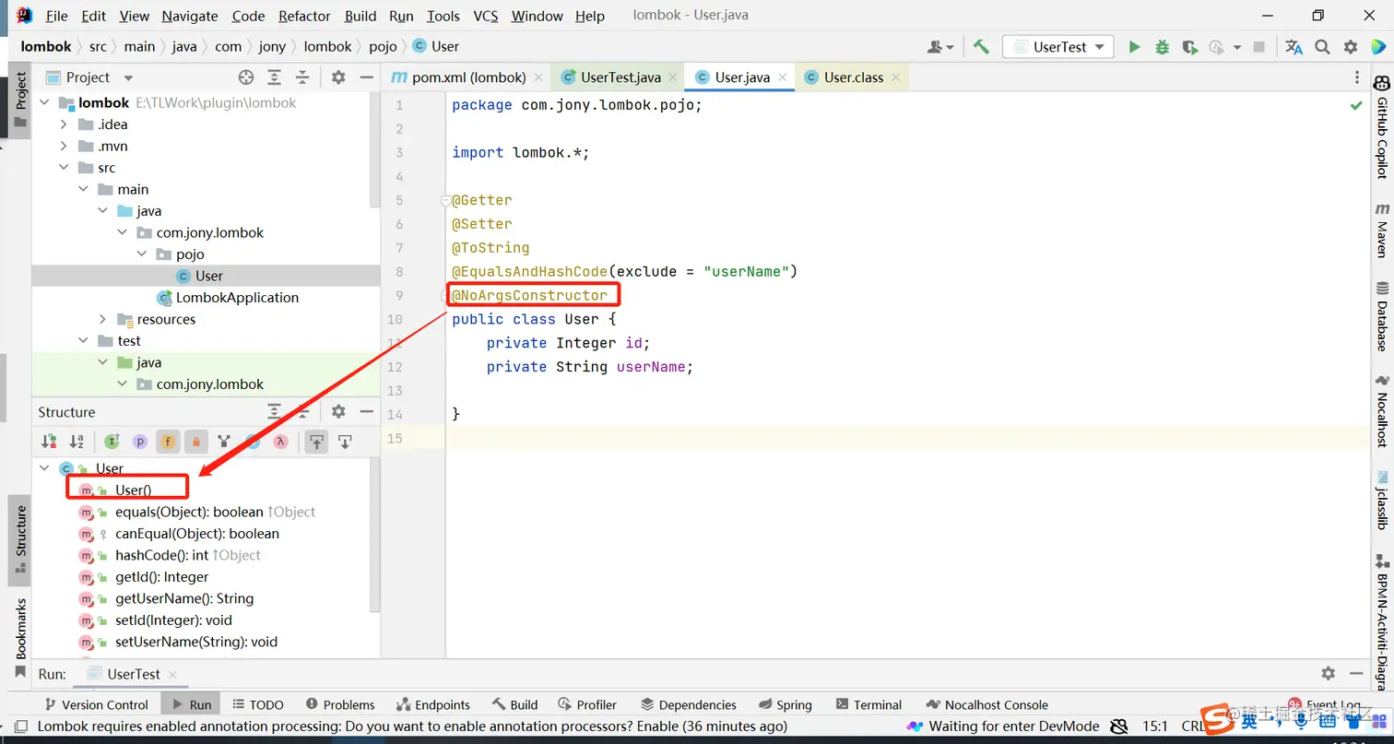Open Project panel gear options
Screen dimensions: 1394x744
tap(338, 77)
